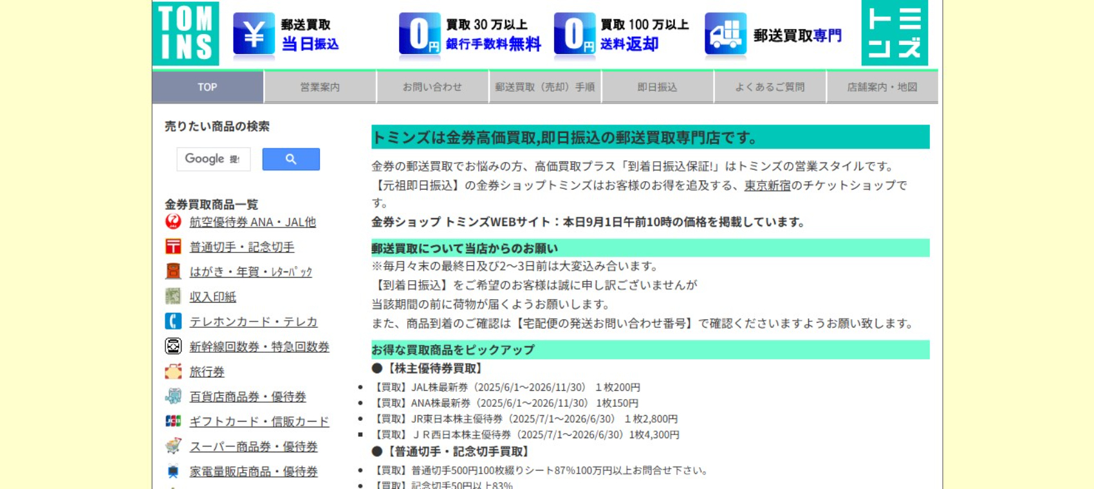This screenshot has width=1094, height=489.
Task: Click the JR東日本株主優待券 2,800円 line
Action: (526, 419)
